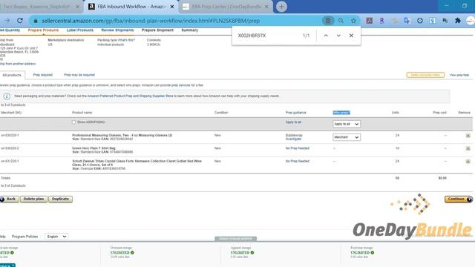Screen dimensions: 475x267
Task: Open the Google Translate extension icon
Action: [x=407, y=21]
